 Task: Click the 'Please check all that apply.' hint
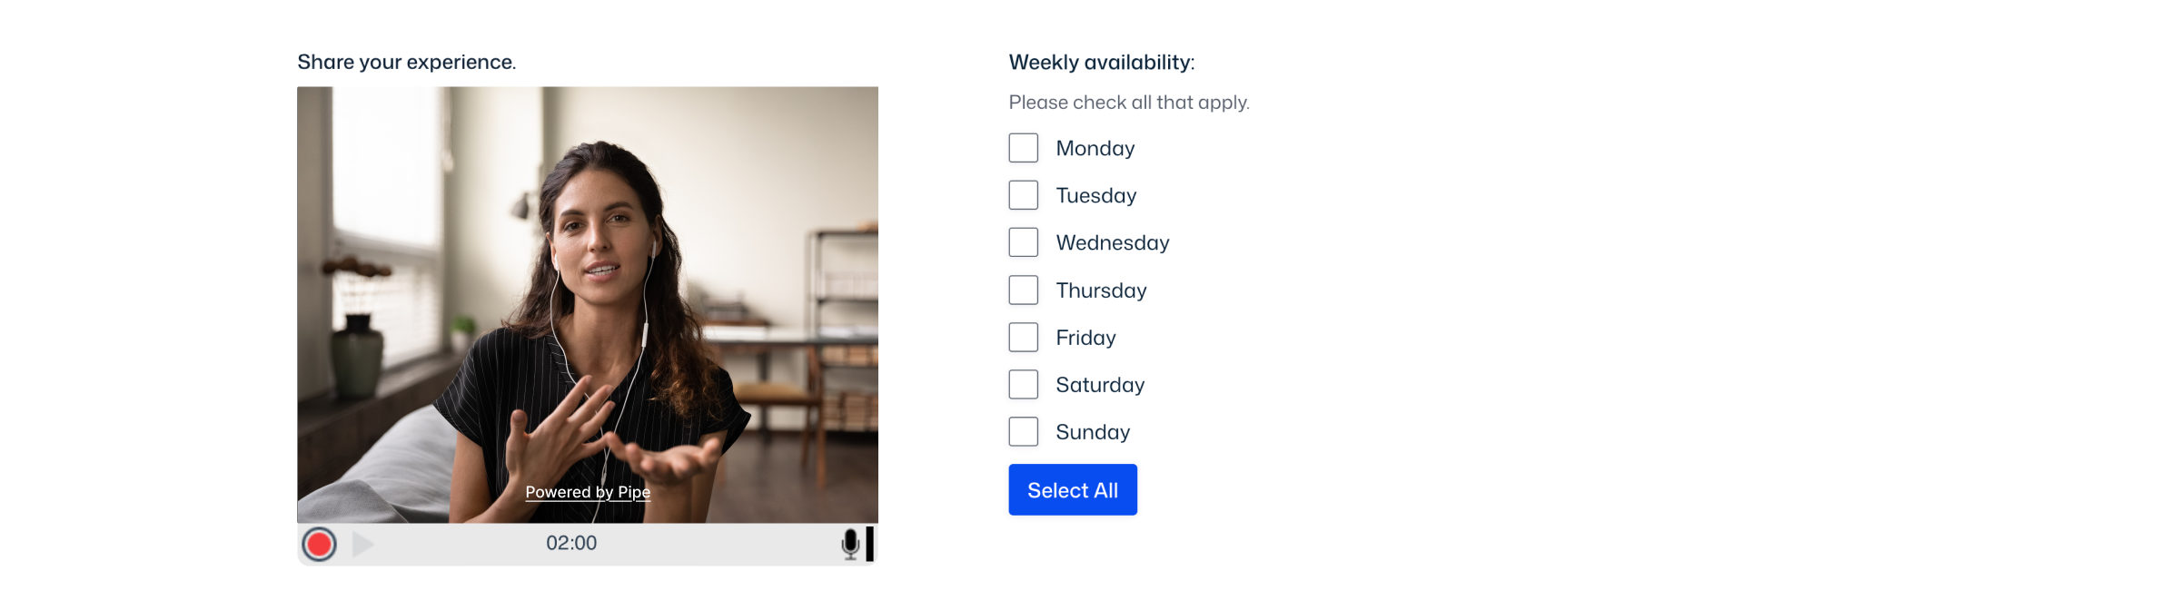point(1129,103)
